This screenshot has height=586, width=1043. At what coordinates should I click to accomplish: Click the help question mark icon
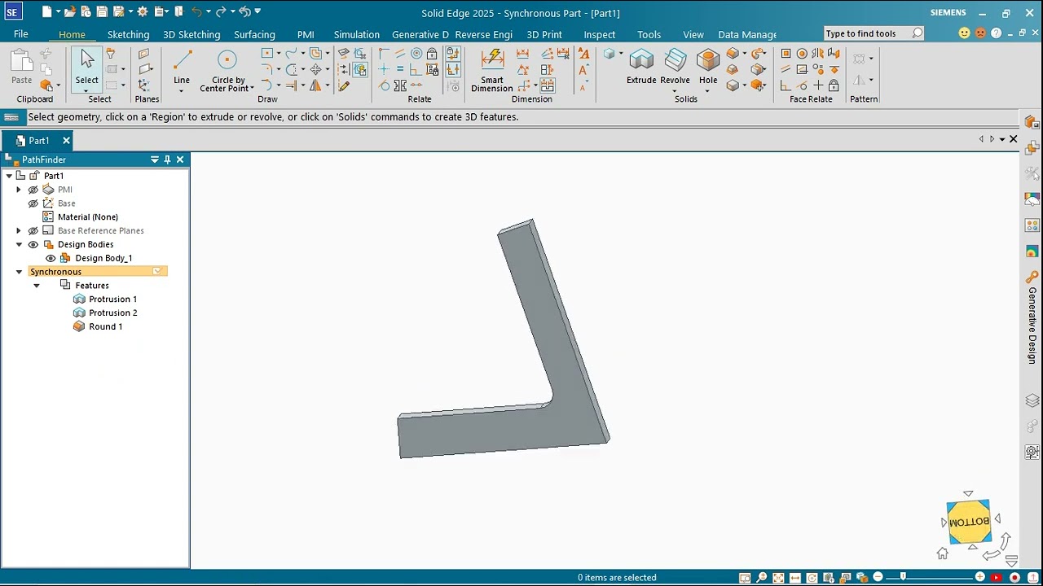996,33
